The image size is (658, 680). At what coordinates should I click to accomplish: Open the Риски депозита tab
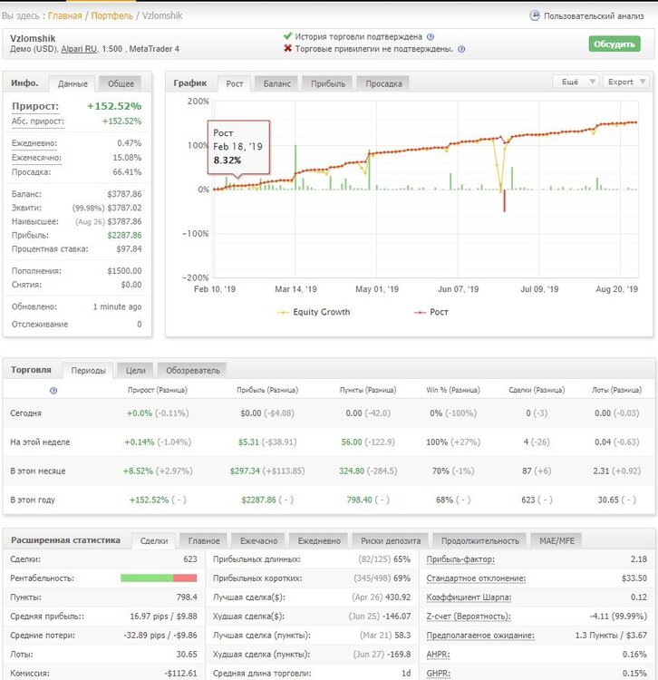tap(391, 540)
